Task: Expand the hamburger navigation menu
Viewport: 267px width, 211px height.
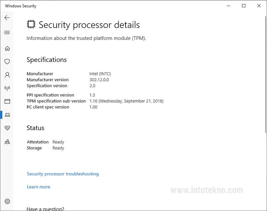Action: pyautogui.click(x=7, y=32)
